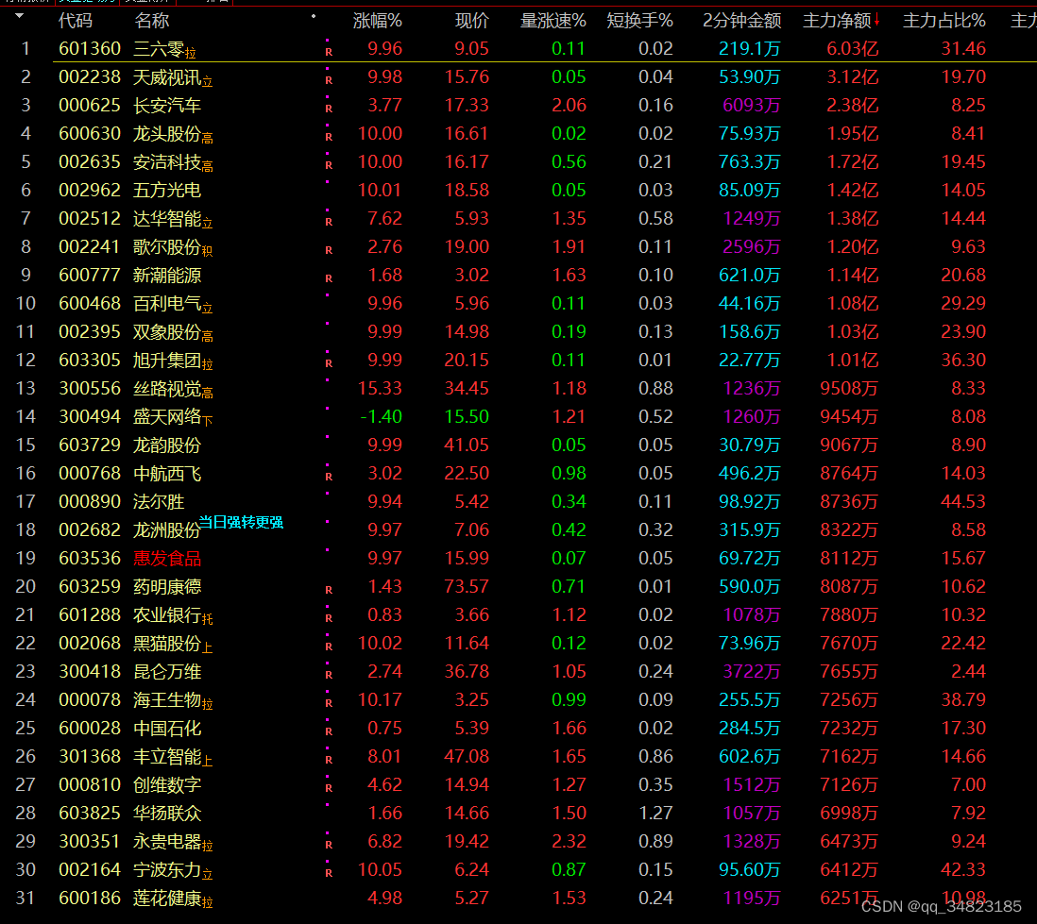Click the R margin icon in 丰立智能 row

coord(329,760)
